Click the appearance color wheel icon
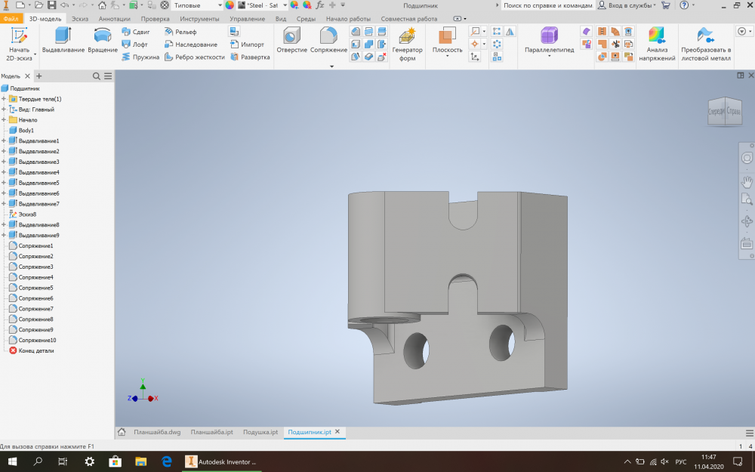 pyautogui.click(x=230, y=5)
